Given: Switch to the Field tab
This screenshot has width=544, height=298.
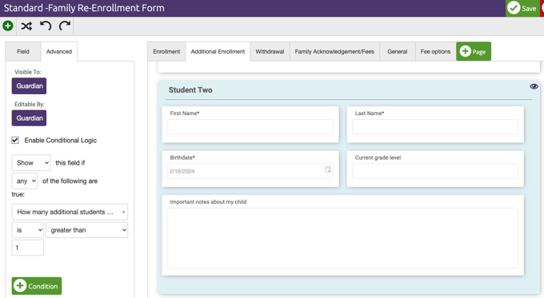Looking at the screenshot, I should point(23,51).
